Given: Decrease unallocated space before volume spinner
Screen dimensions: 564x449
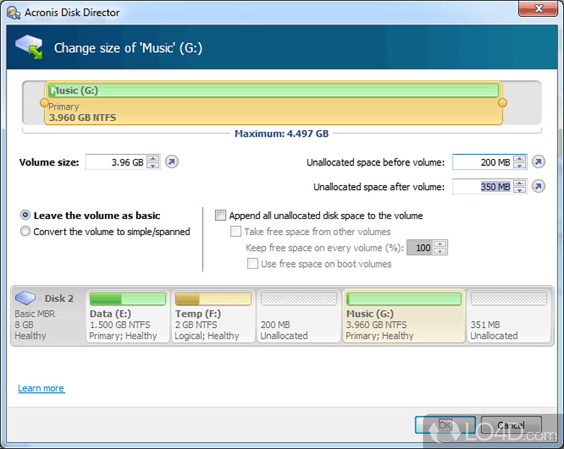Looking at the screenshot, I should [520, 165].
